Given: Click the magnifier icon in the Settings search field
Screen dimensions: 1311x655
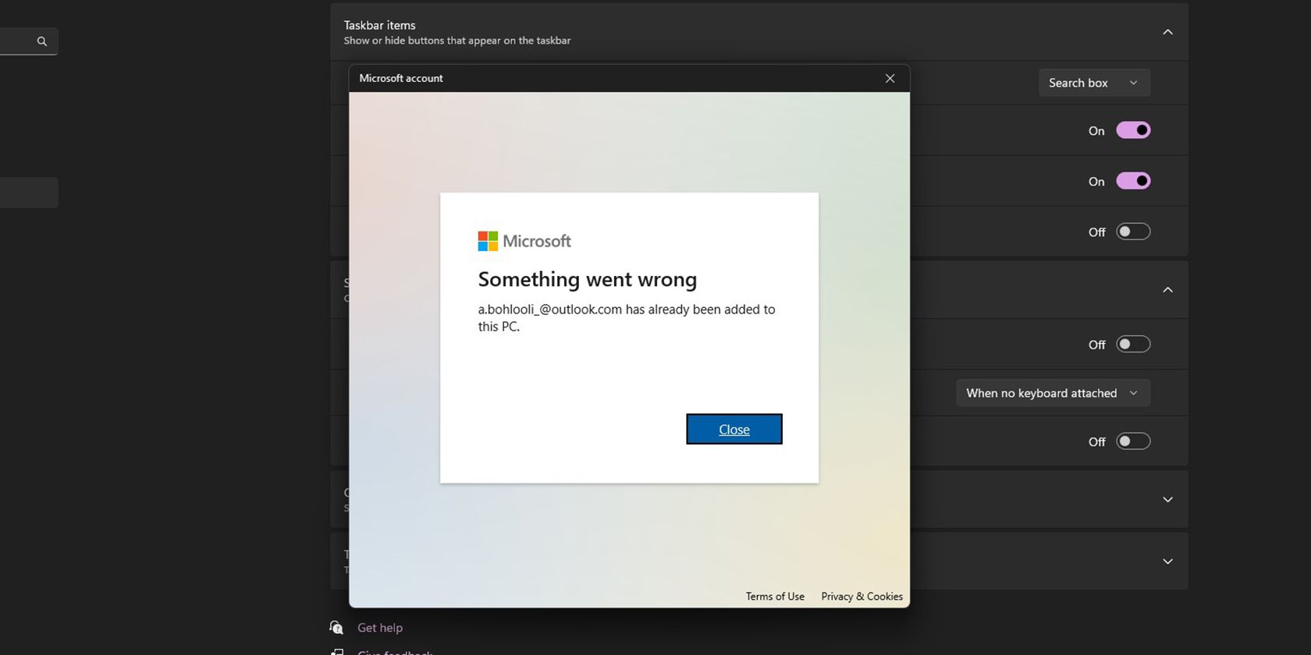Looking at the screenshot, I should (42, 41).
